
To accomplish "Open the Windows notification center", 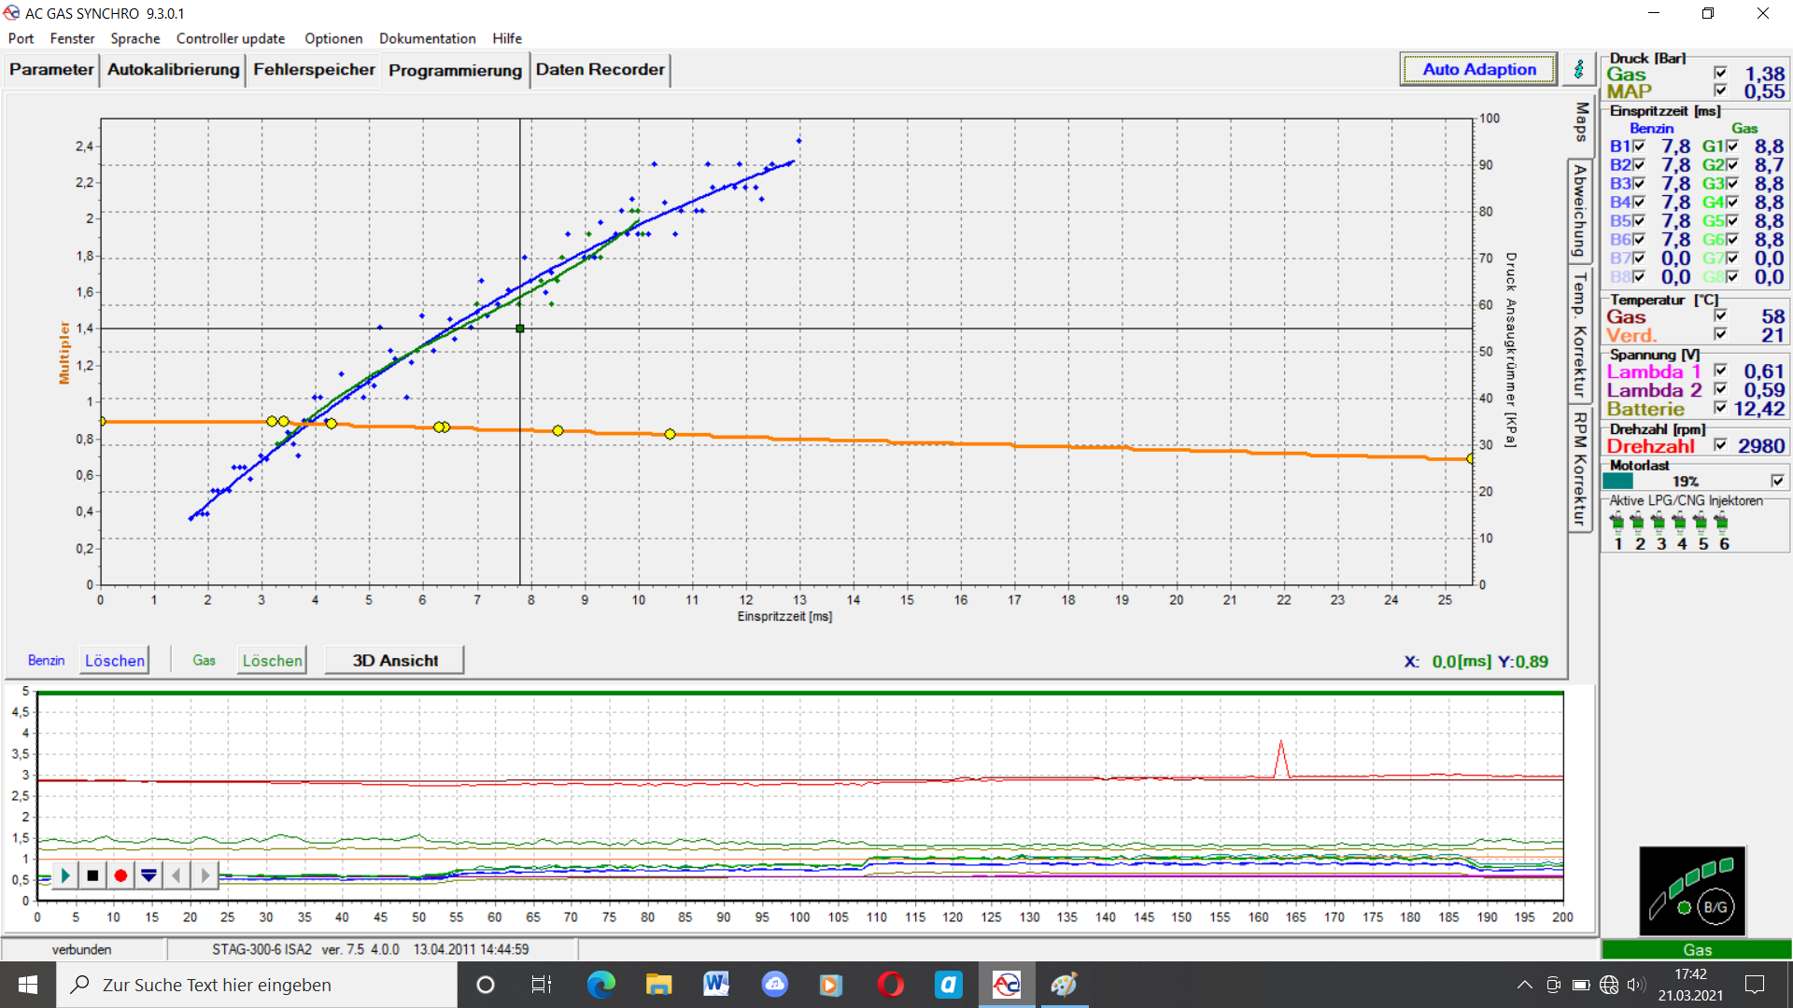I will click(x=1755, y=985).
